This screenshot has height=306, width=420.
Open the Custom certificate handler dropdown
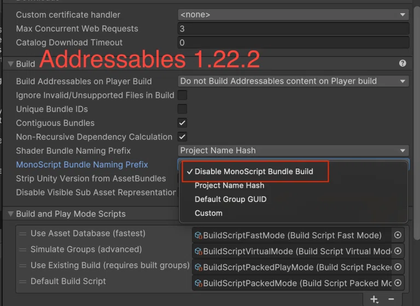coord(293,14)
